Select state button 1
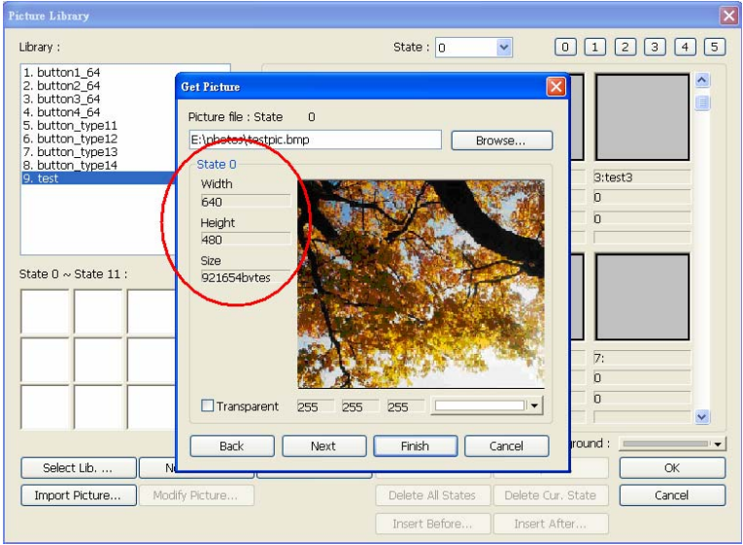Screen dimensions: 743x545 point(595,47)
